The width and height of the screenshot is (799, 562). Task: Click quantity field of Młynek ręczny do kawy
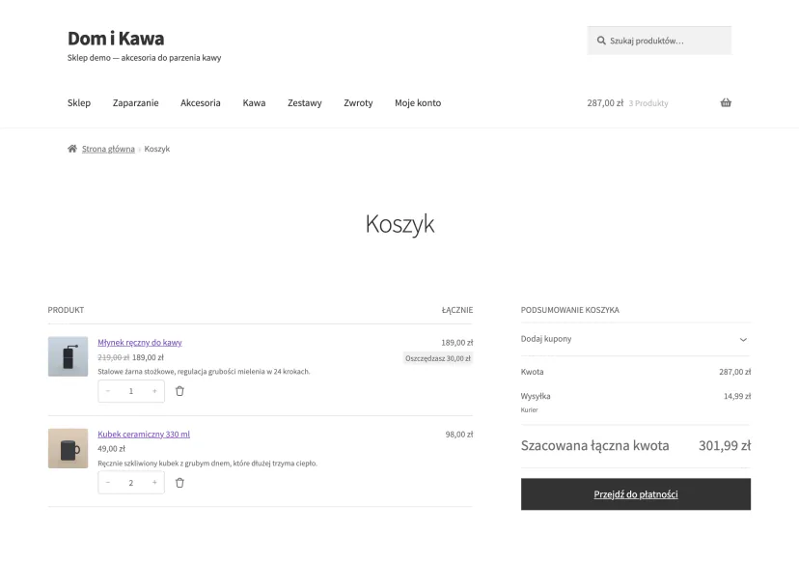[x=131, y=391]
